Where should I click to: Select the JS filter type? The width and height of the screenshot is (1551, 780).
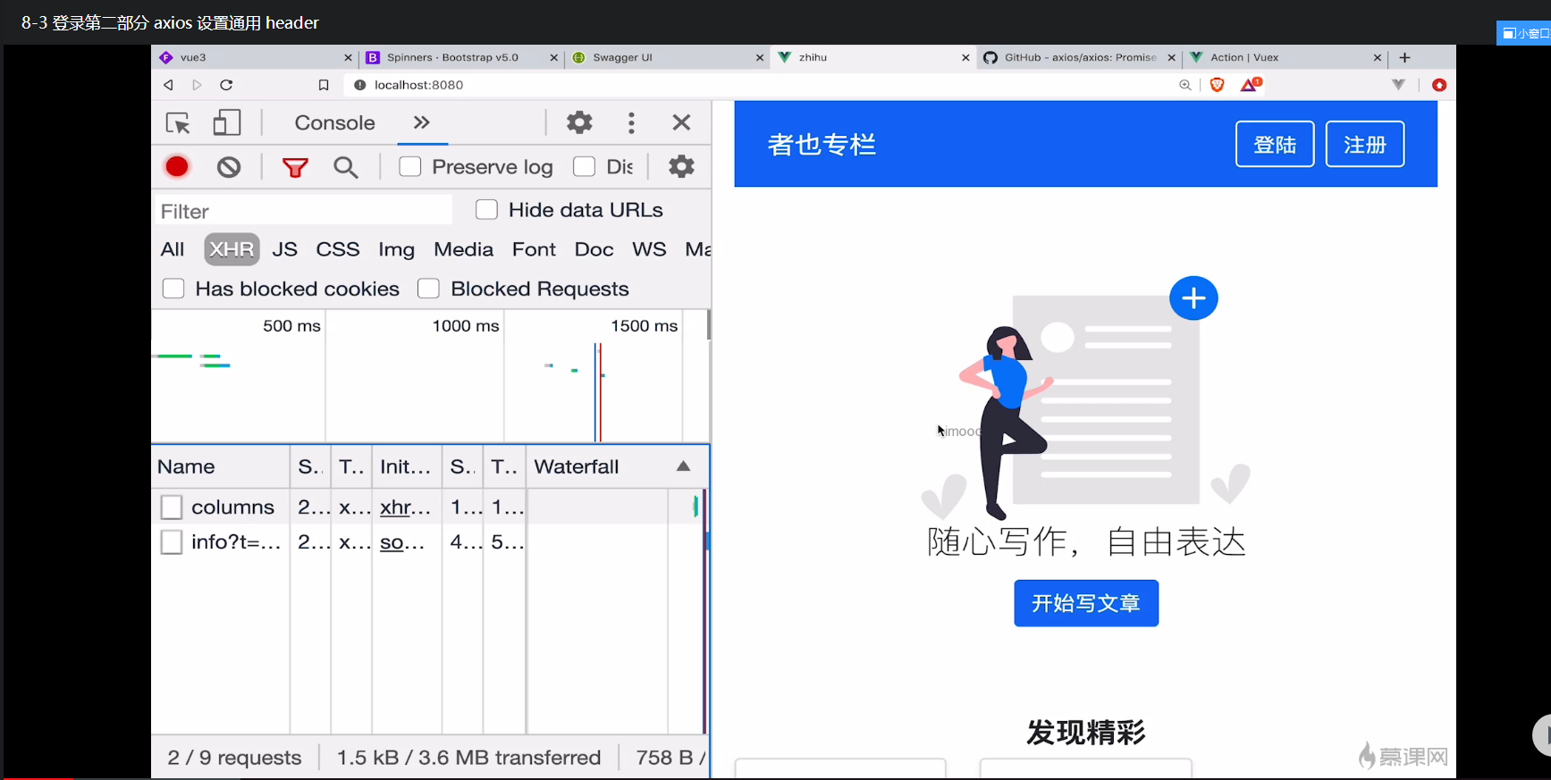click(284, 249)
